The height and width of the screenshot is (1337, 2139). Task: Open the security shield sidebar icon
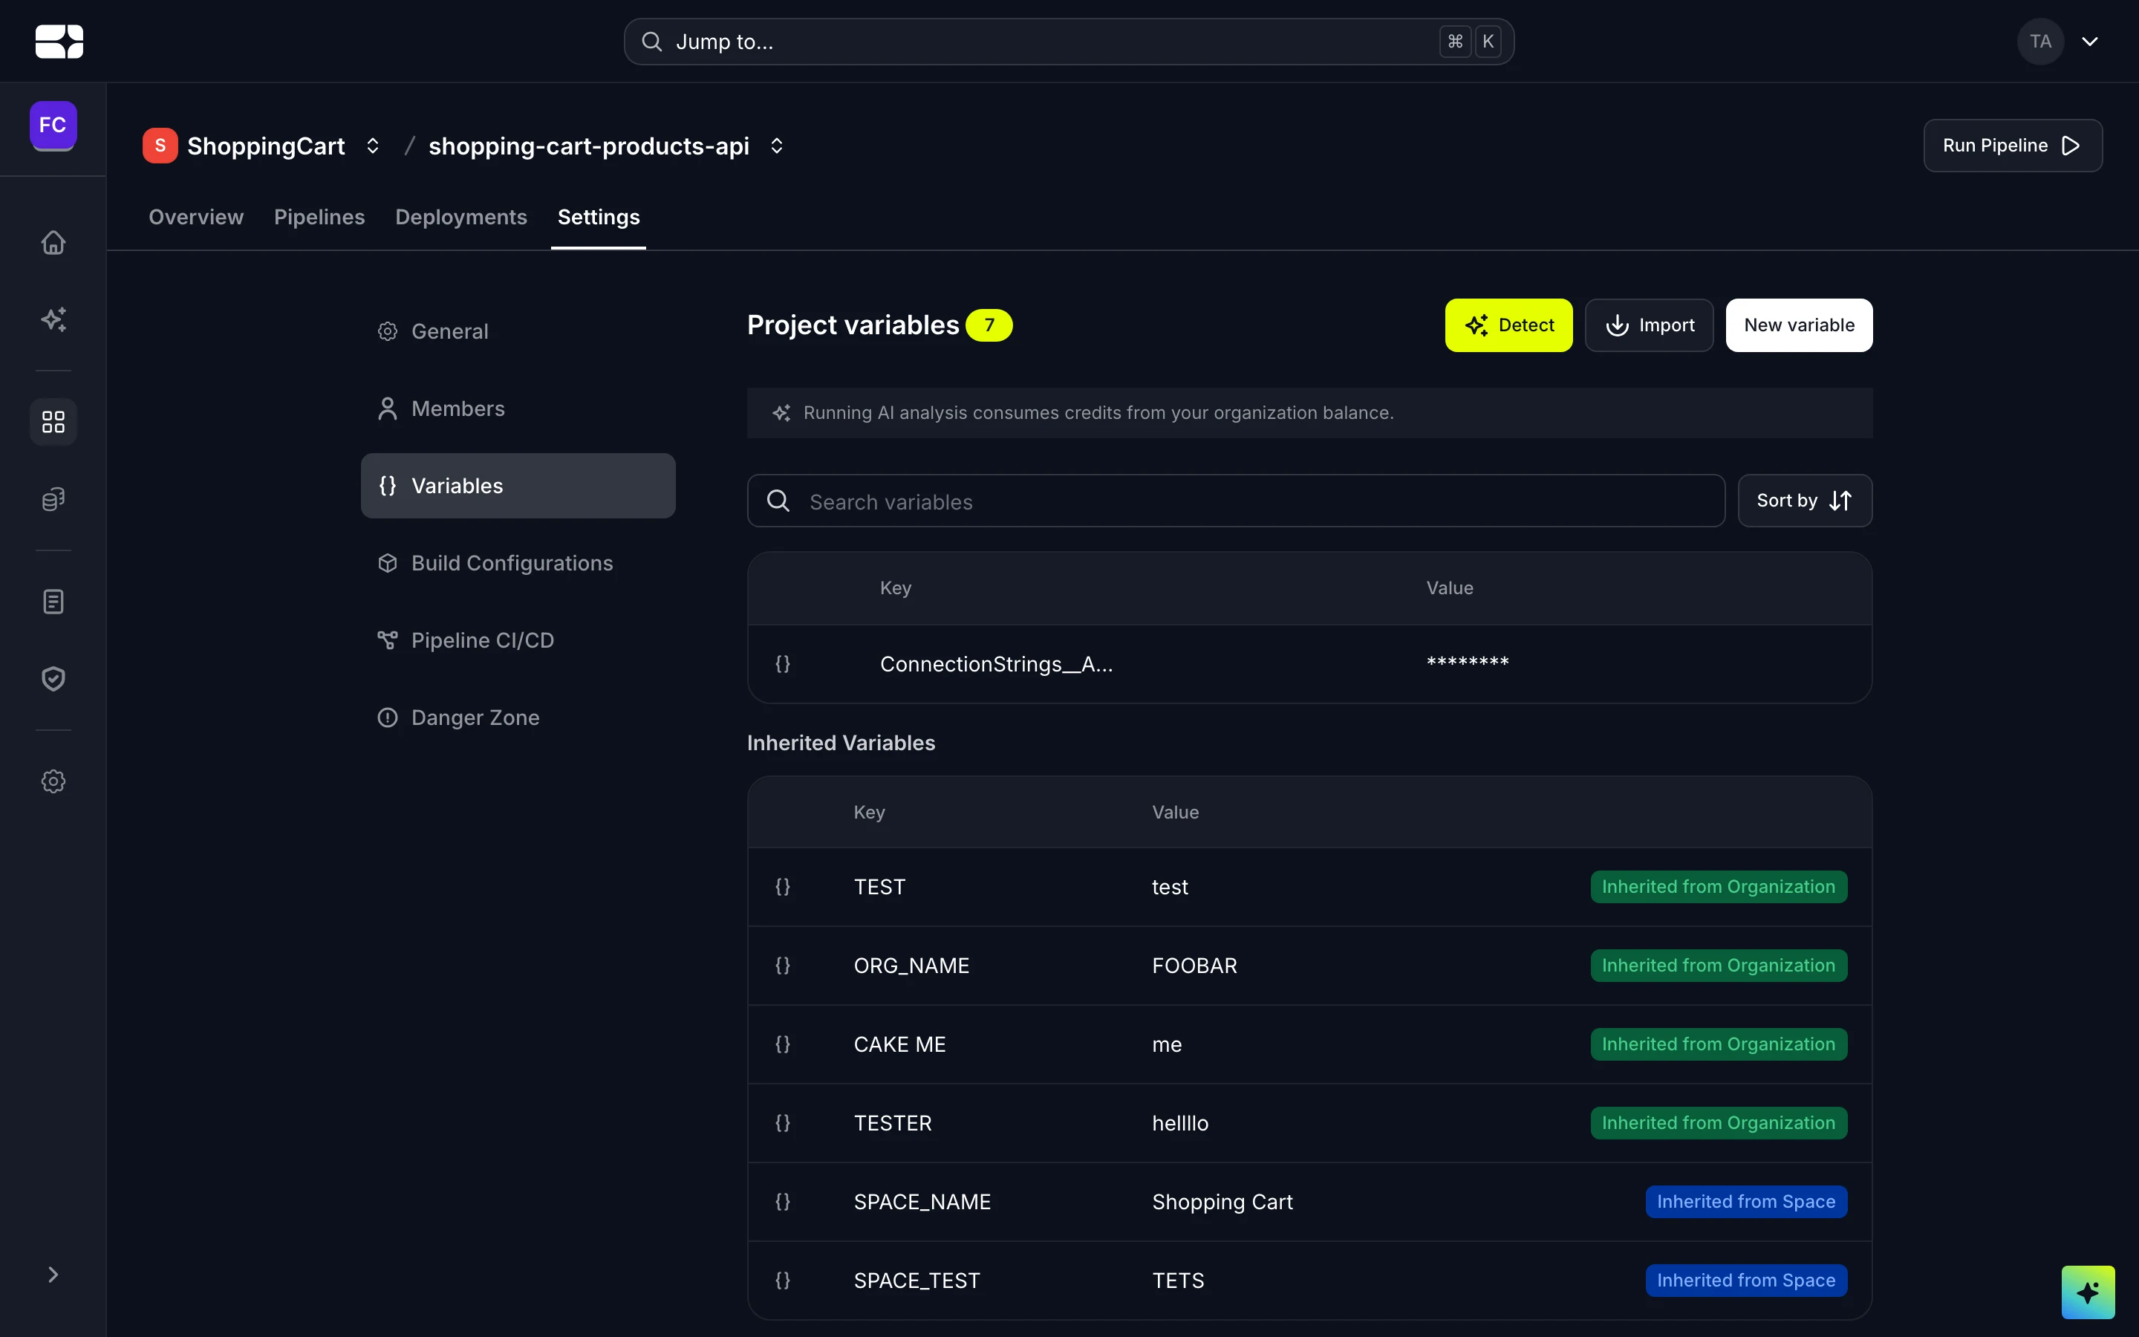53,679
